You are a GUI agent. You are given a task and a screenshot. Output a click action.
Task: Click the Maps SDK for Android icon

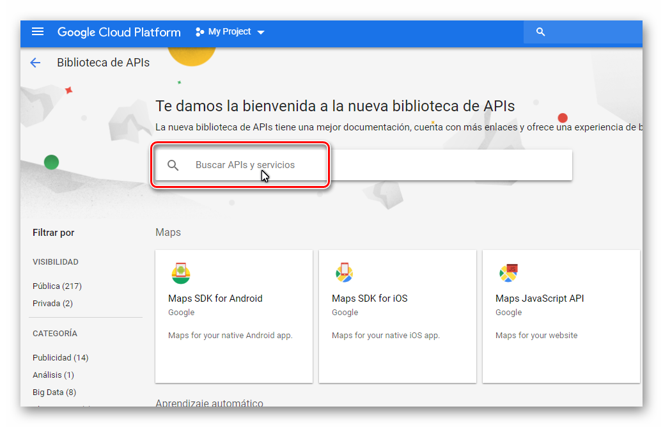coord(181,273)
